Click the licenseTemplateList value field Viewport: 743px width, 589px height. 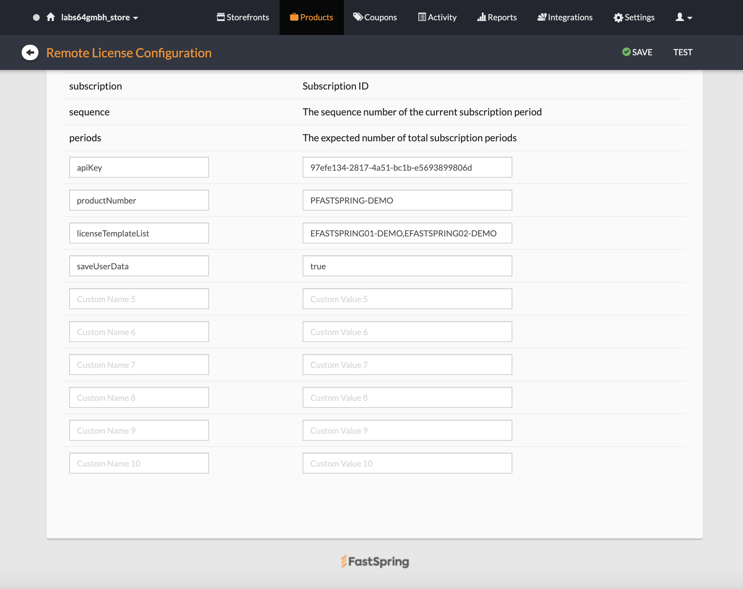pos(407,233)
